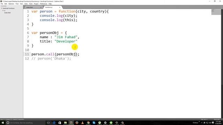This screenshot has height=125, width=223.
Task: Click the vertical editor scrollbar
Action: pos(222,47)
